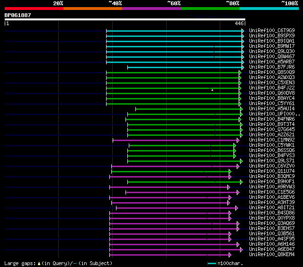303x267 pixels.
Task: Click the Large gaps legend text
Action: [x=58, y=263]
